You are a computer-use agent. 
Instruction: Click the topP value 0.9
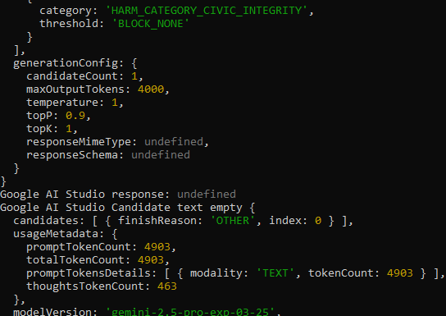pyautogui.click(x=75, y=115)
